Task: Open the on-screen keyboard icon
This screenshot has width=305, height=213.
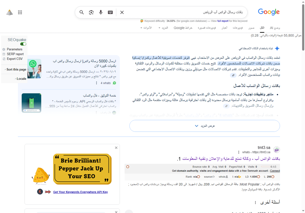Action: 110,12
